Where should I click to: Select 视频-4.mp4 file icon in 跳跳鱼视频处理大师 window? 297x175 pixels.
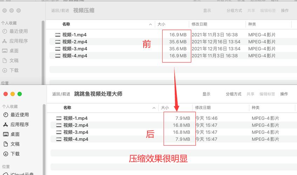[59, 139]
